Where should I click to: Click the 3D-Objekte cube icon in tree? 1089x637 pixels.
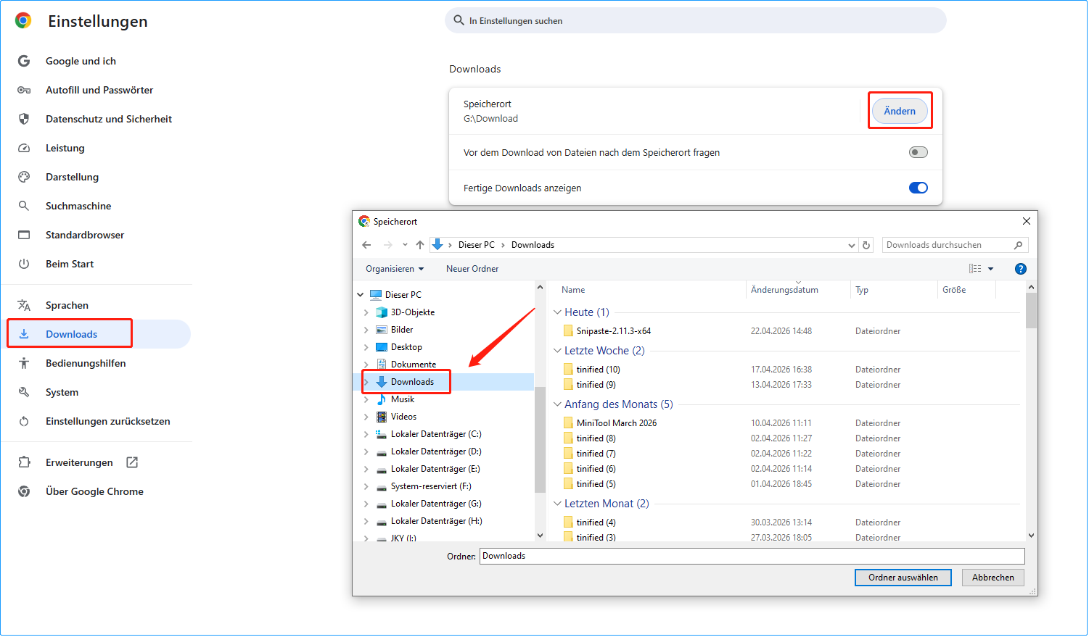pyautogui.click(x=382, y=312)
